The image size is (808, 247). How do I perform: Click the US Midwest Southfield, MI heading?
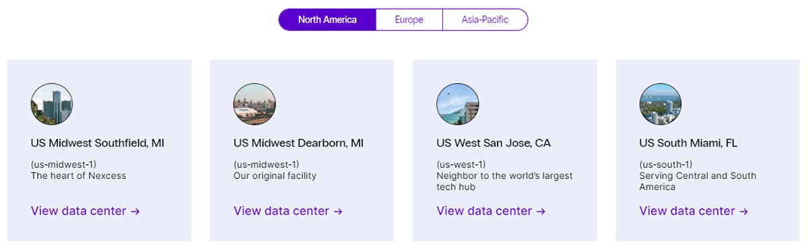(98, 143)
